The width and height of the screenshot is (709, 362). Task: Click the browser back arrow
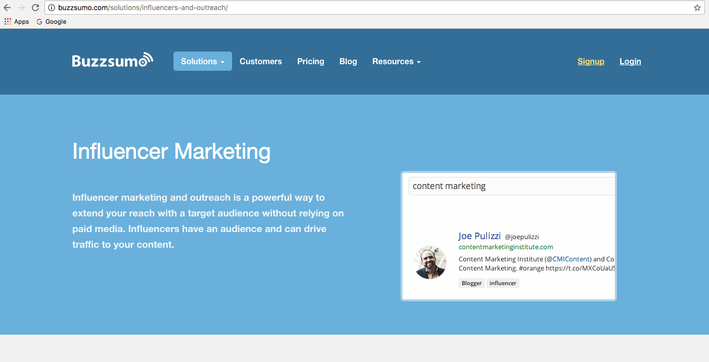[x=7, y=8]
